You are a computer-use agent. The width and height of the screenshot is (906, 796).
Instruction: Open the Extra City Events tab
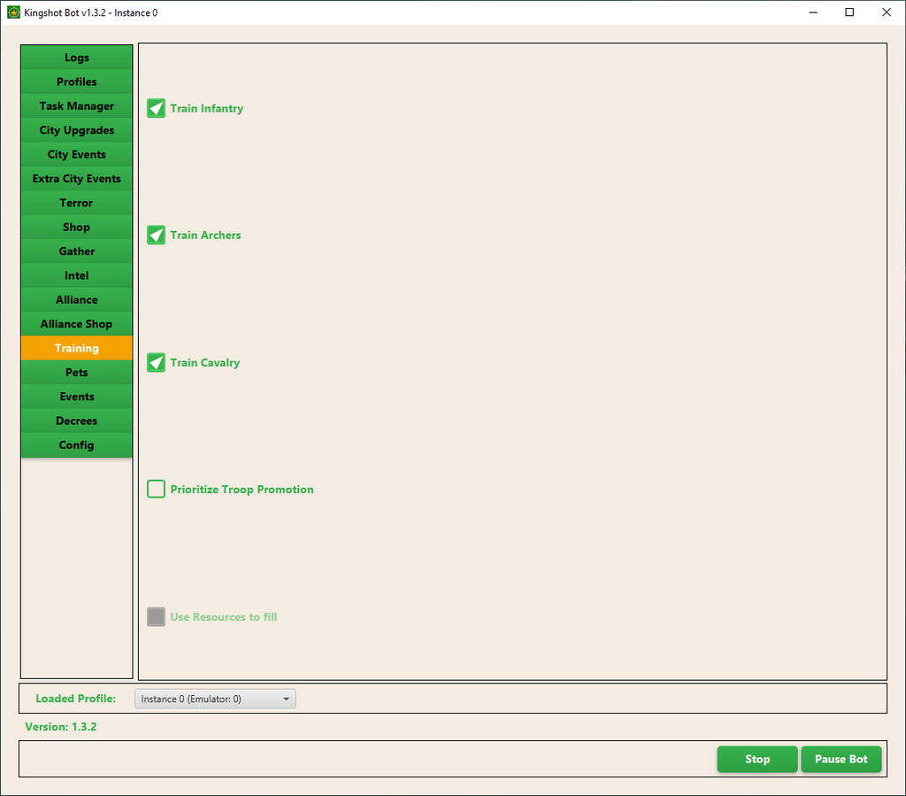[x=77, y=179]
